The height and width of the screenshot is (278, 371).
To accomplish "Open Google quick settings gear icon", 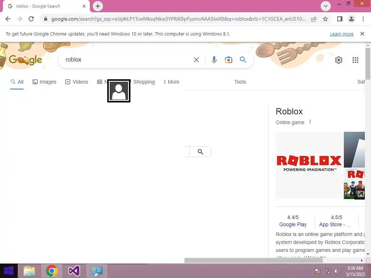I will click(339, 60).
